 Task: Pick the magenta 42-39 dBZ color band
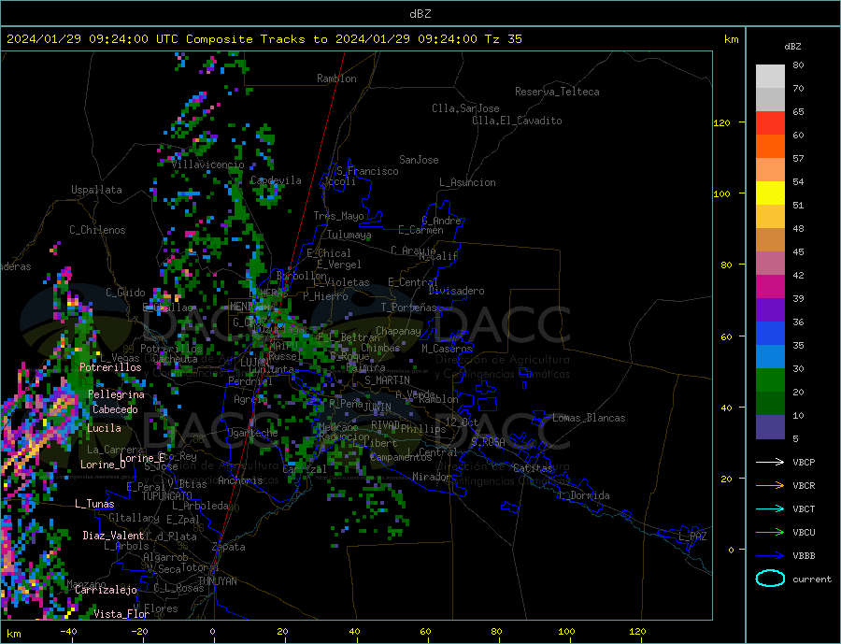point(770,287)
